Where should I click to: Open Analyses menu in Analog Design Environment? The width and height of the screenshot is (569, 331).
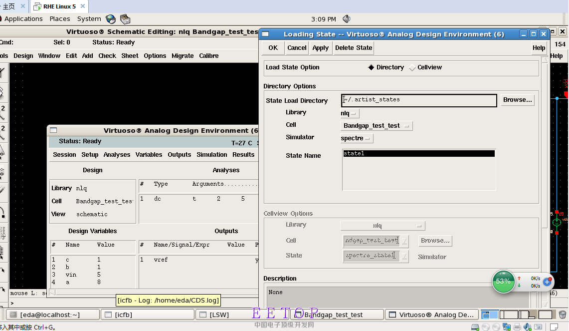[x=117, y=154]
